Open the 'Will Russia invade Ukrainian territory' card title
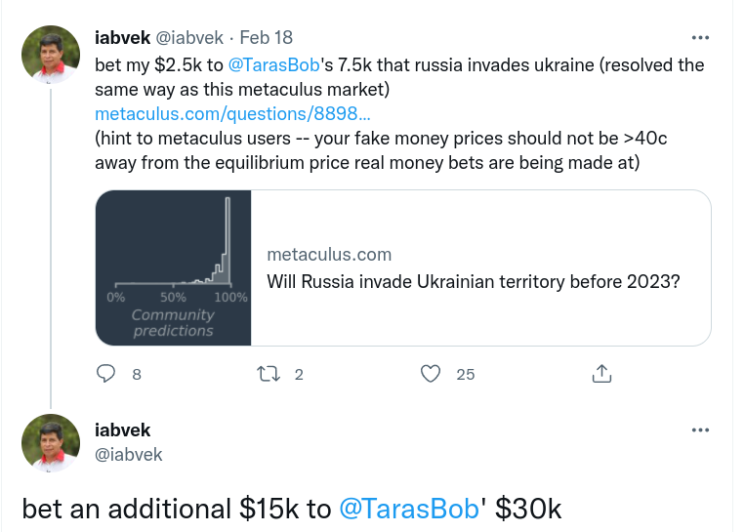745x532 pixels. click(x=474, y=282)
